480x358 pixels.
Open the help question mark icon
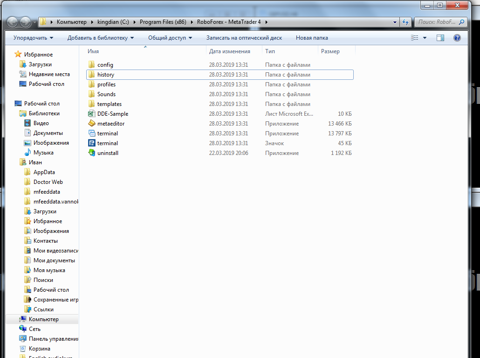point(457,38)
